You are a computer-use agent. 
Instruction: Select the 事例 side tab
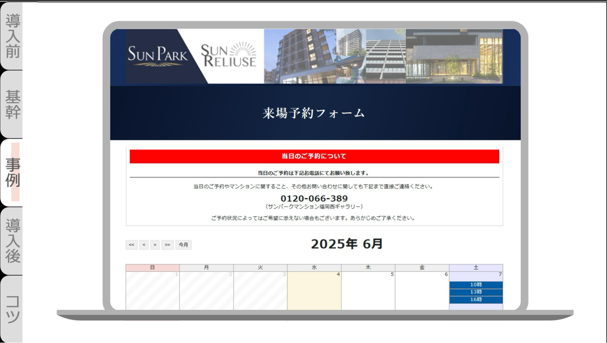[x=12, y=172]
